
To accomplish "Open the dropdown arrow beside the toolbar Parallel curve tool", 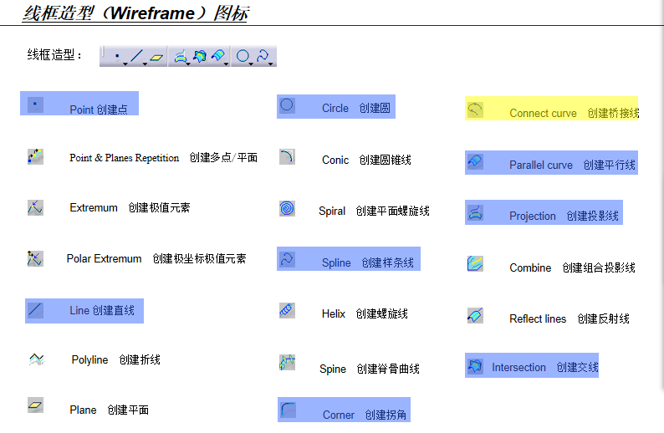I will click(x=226, y=64).
